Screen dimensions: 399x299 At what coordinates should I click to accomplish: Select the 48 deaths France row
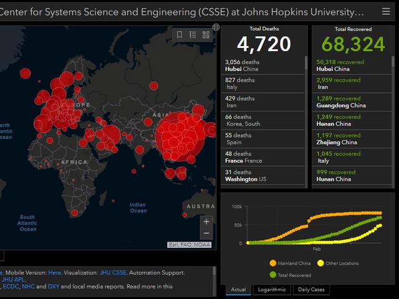point(262,157)
